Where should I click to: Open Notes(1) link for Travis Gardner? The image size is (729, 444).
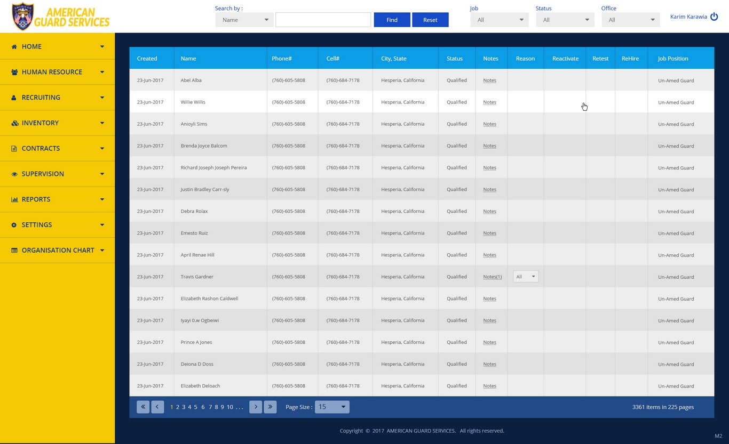(492, 277)
